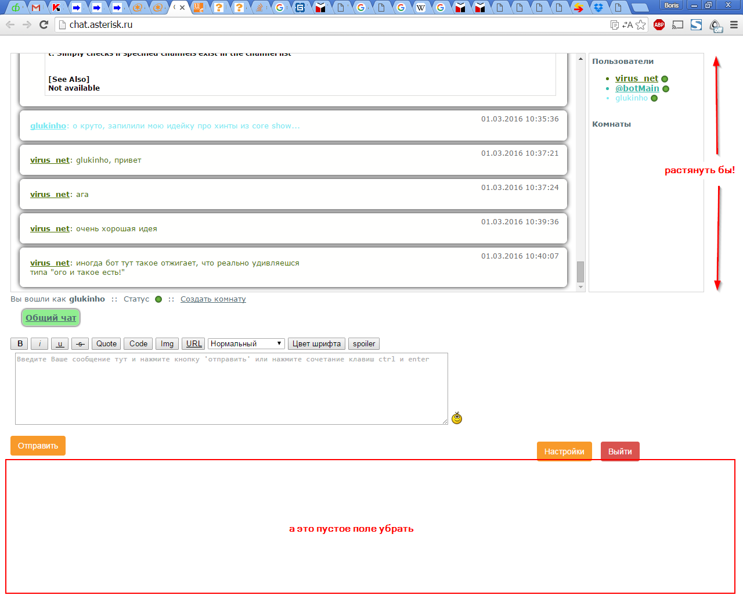743x595 pixels.
Task: Click the smiley emoticon picker icon
Action: click(x=457, y=418)
